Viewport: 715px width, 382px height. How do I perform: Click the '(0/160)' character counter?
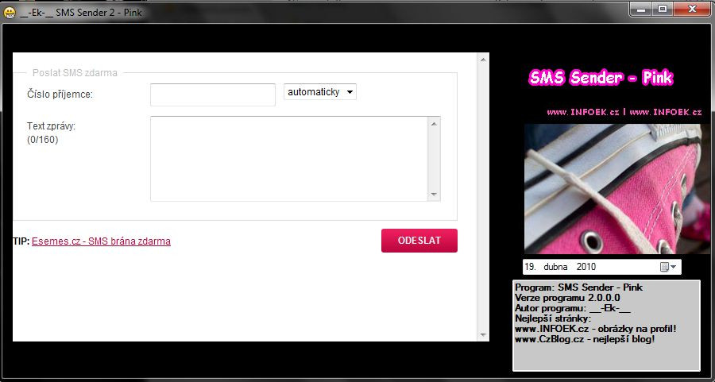[43, 140]
